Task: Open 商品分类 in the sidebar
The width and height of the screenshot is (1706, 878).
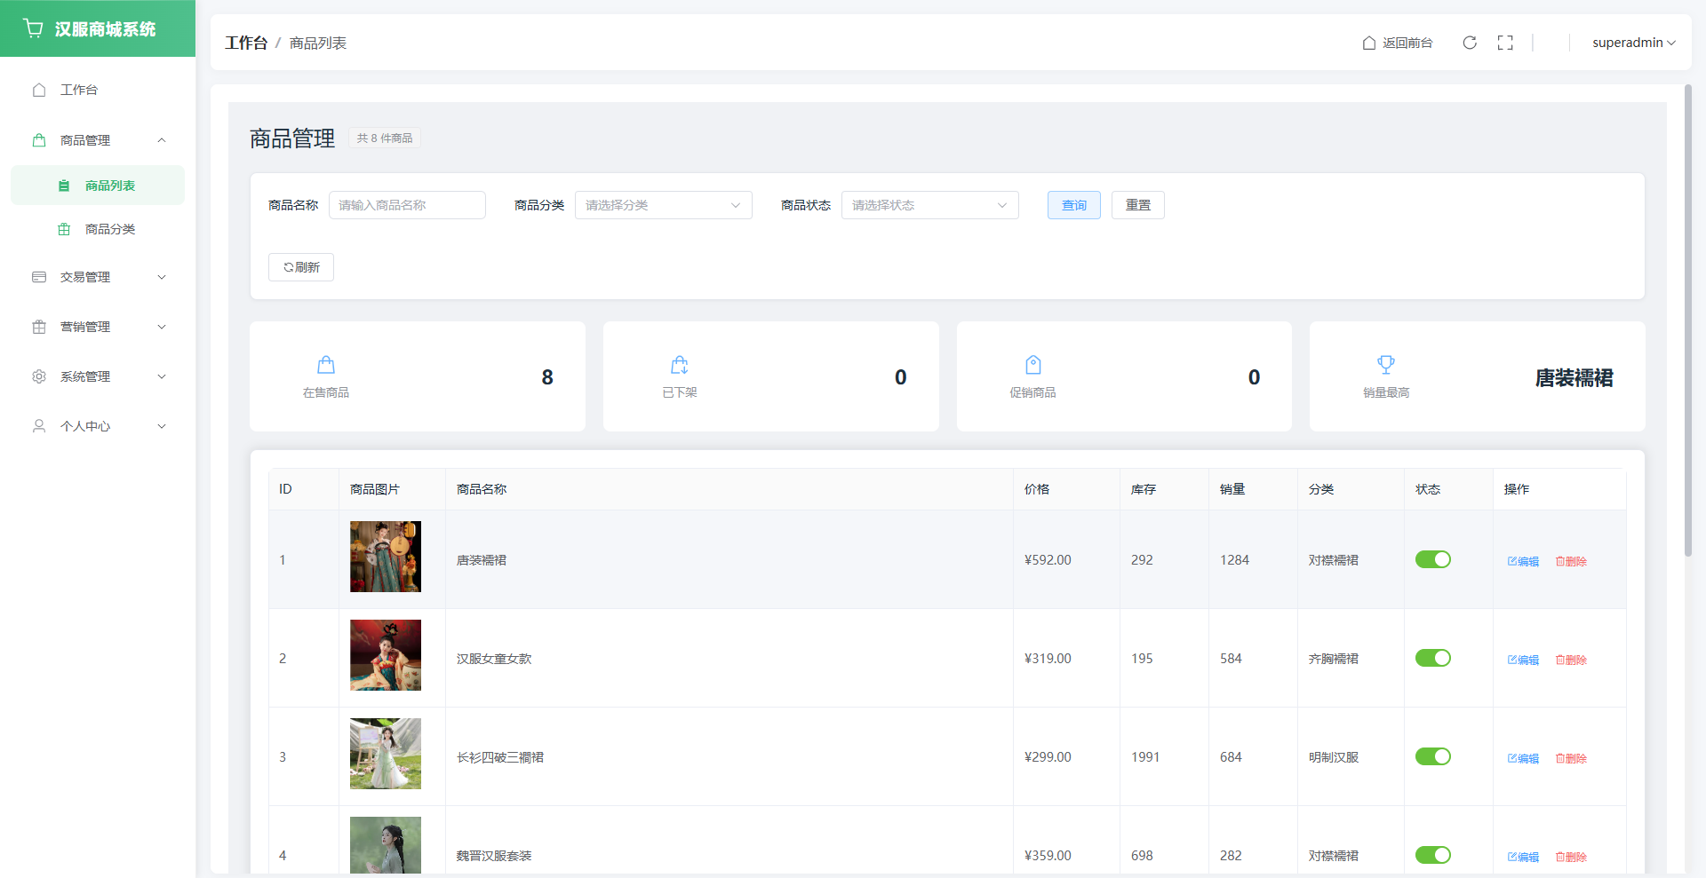Action: (x=109, y=229)
